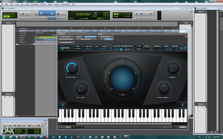The height and width of the screenshot is (139, 223).
Task: Click Stop in the Edit window transport
Action: (x=142, y=14)
